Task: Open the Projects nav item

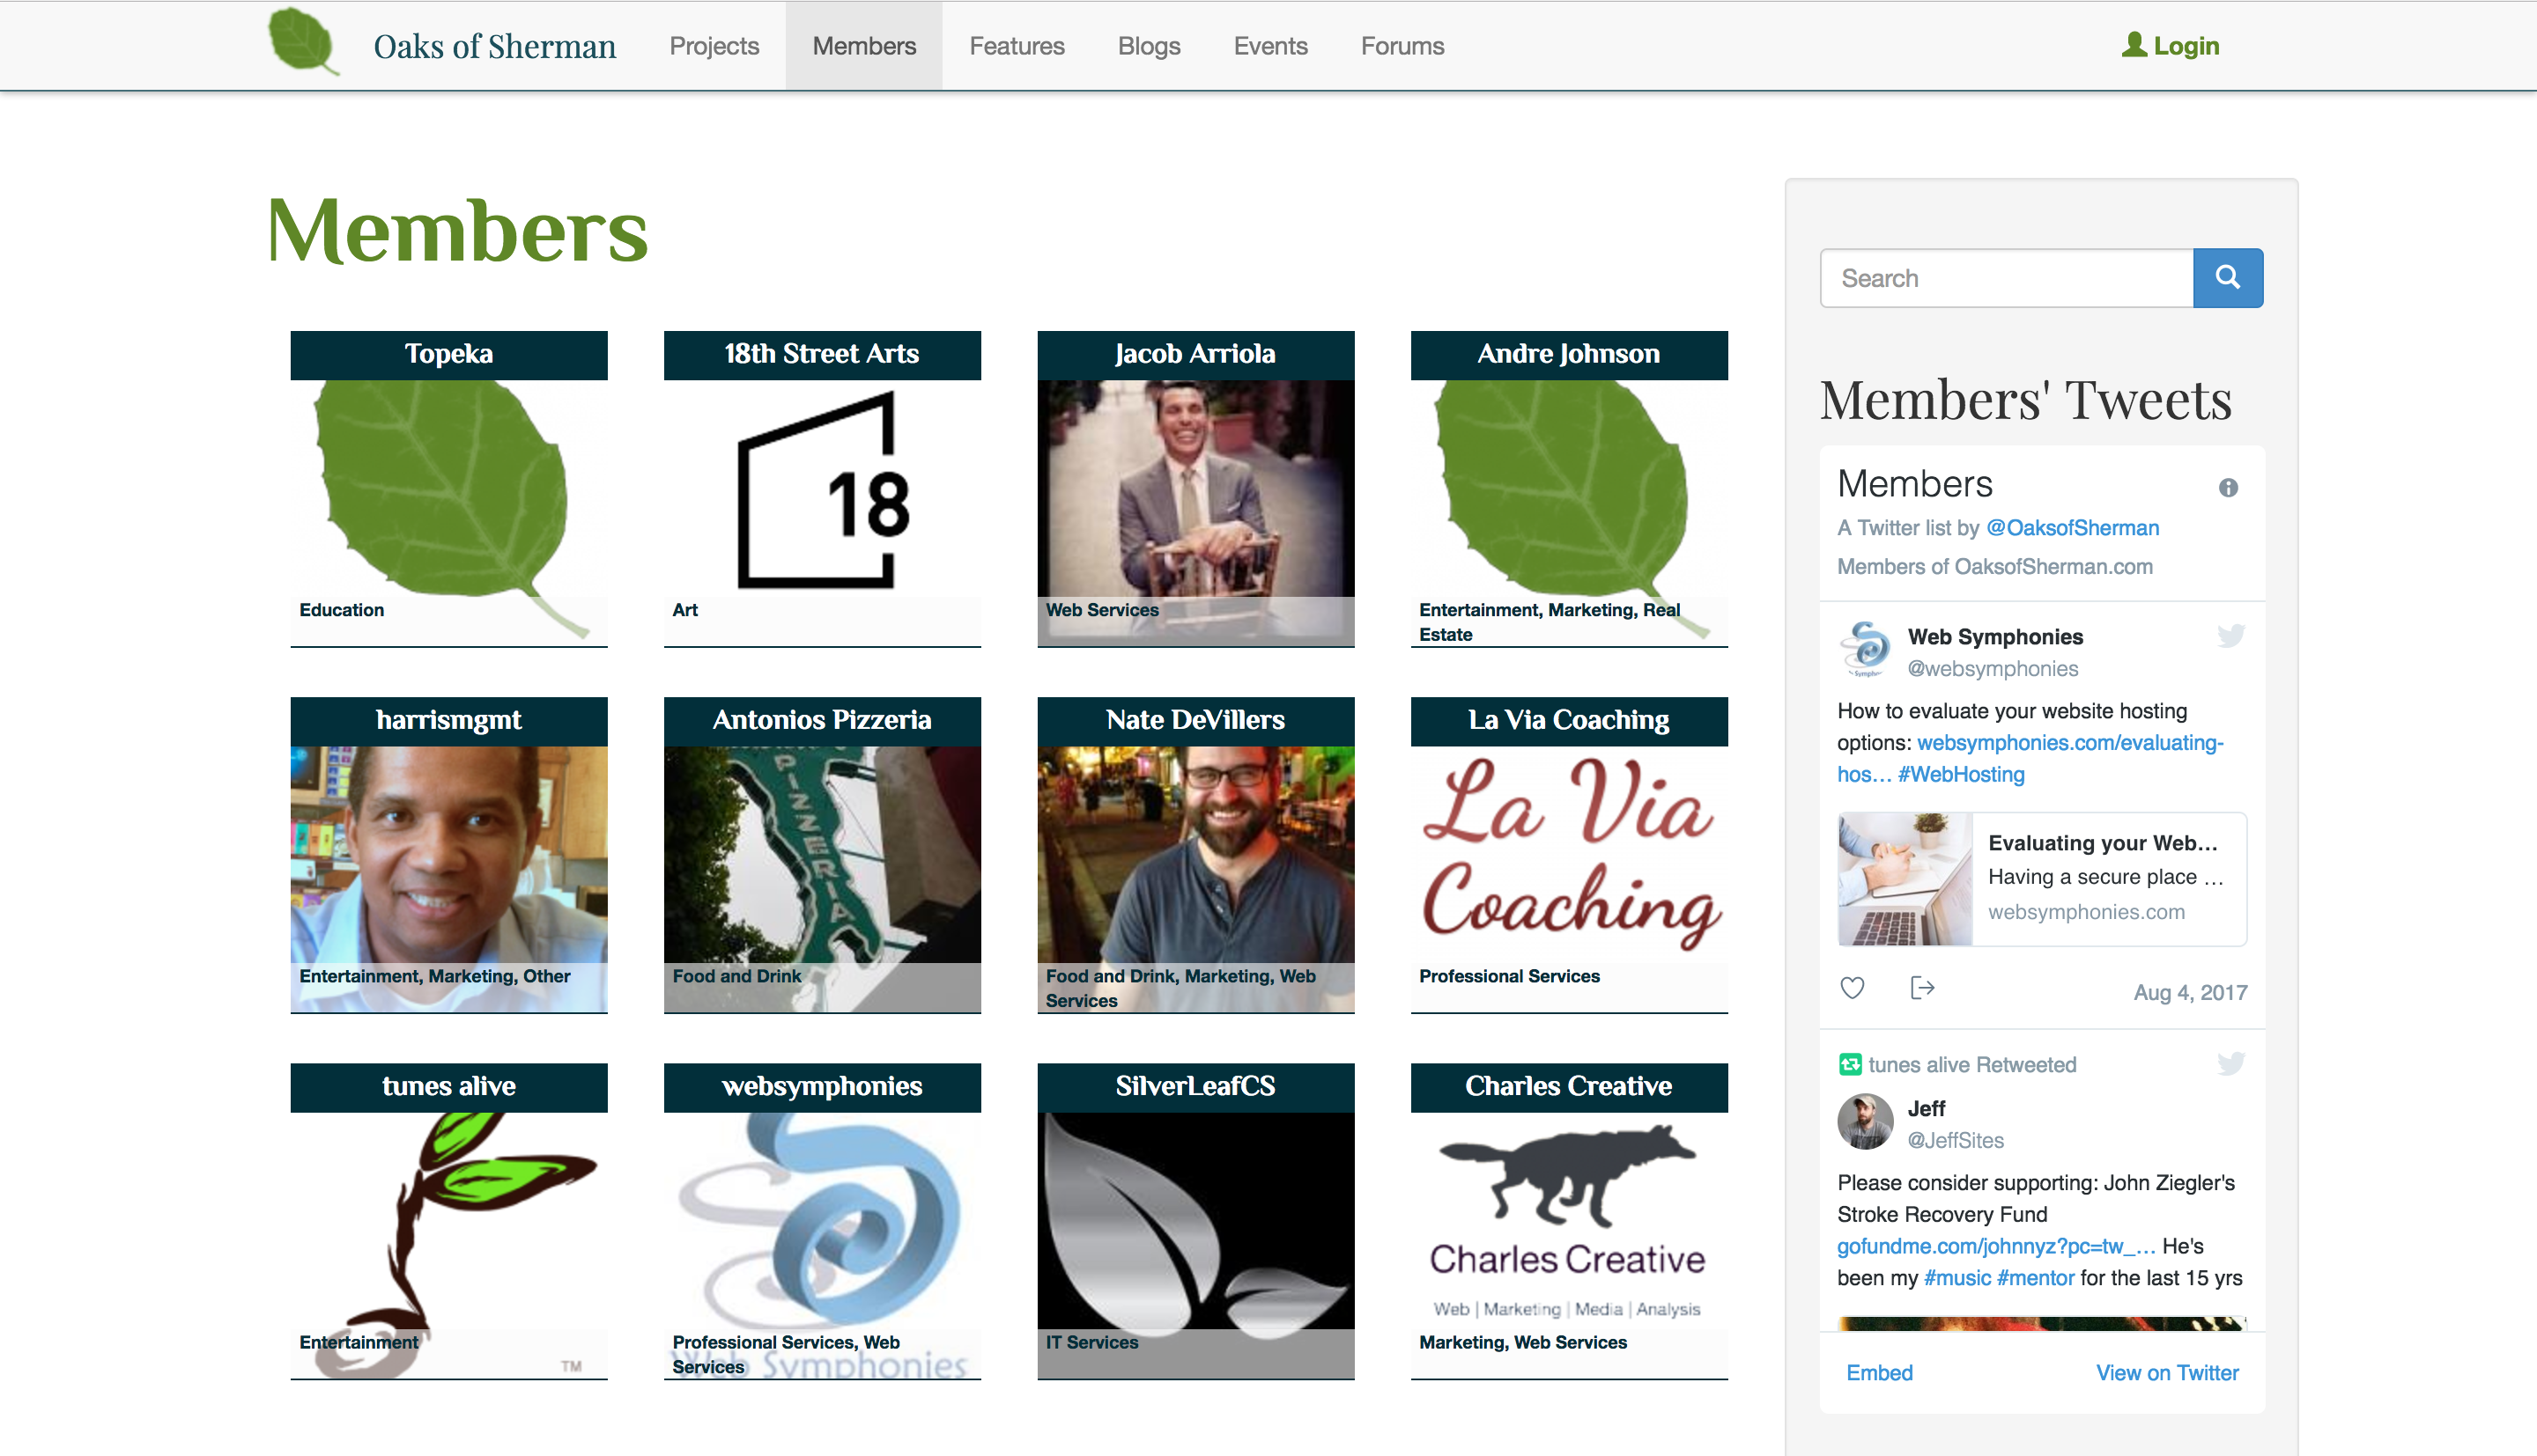Action: pos(714,46)
